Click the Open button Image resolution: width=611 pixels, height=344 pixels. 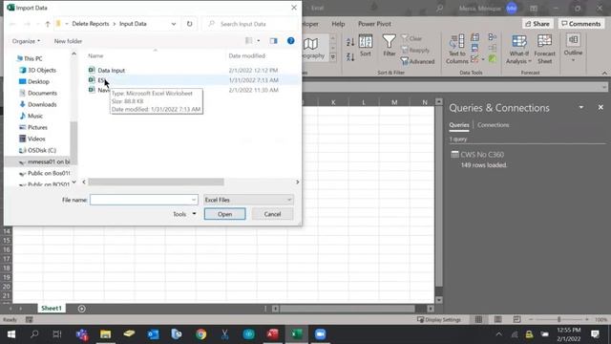[x=225, y=214]
